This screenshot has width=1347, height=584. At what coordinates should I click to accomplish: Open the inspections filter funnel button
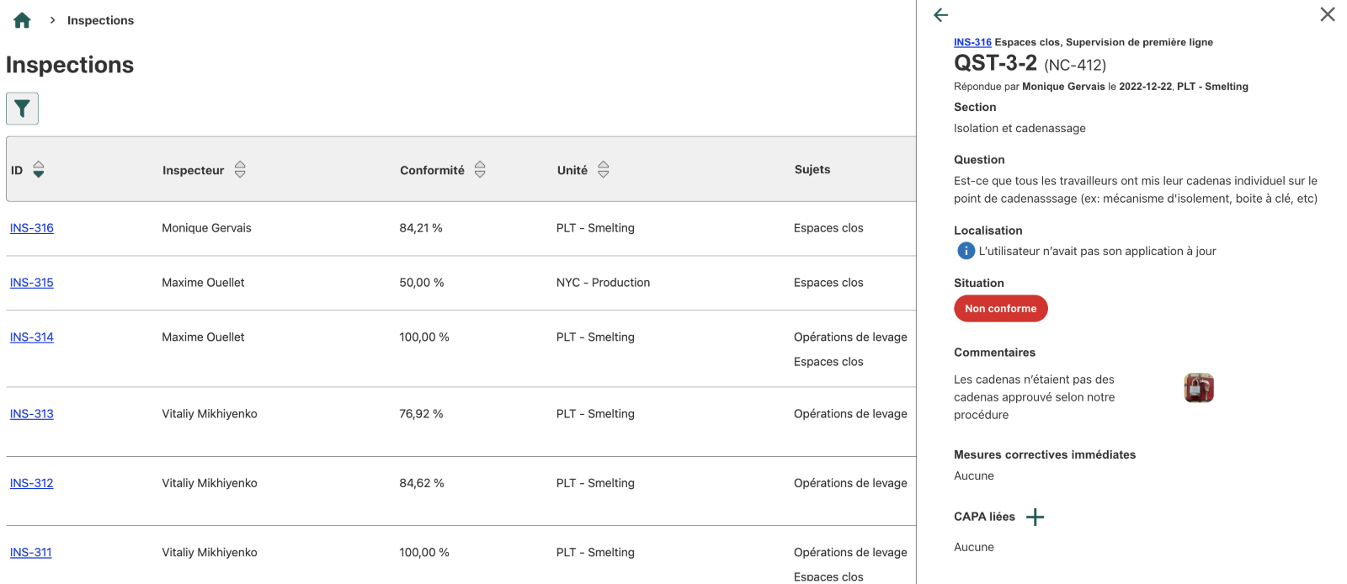click(22, 109)
